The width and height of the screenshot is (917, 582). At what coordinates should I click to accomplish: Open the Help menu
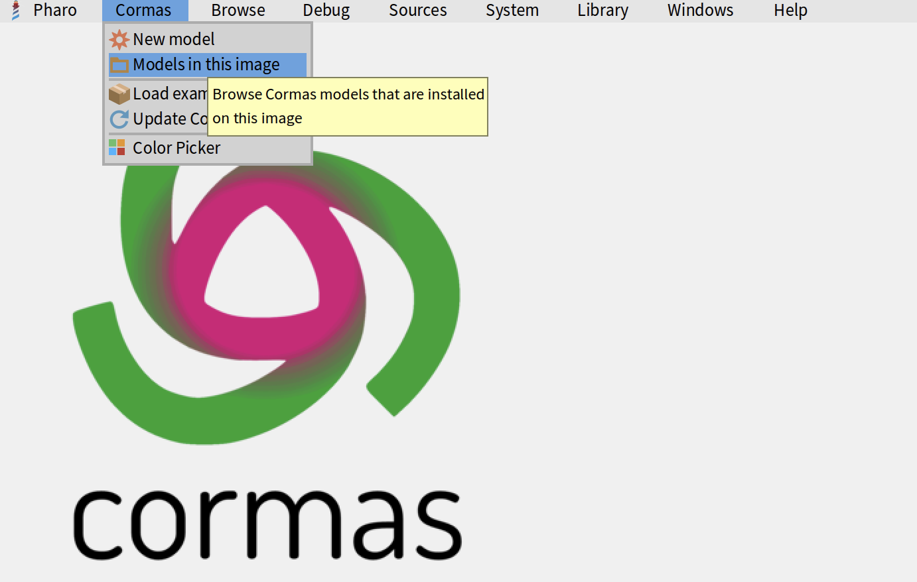790,11
